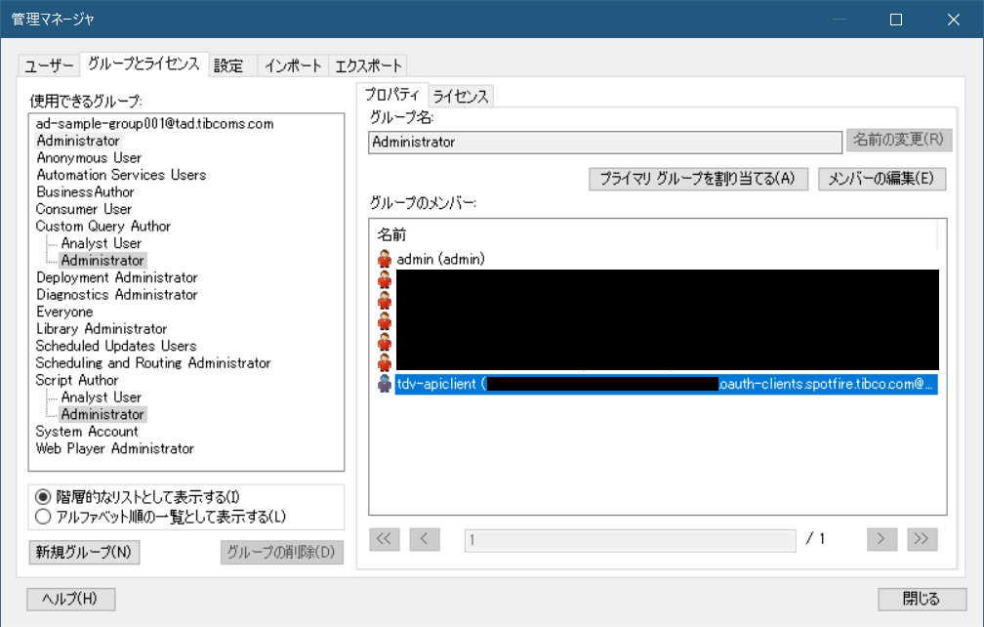This screenshot has height=627, width=984.
Task: Select Diagnostics Administrator group
Action: 117,294
